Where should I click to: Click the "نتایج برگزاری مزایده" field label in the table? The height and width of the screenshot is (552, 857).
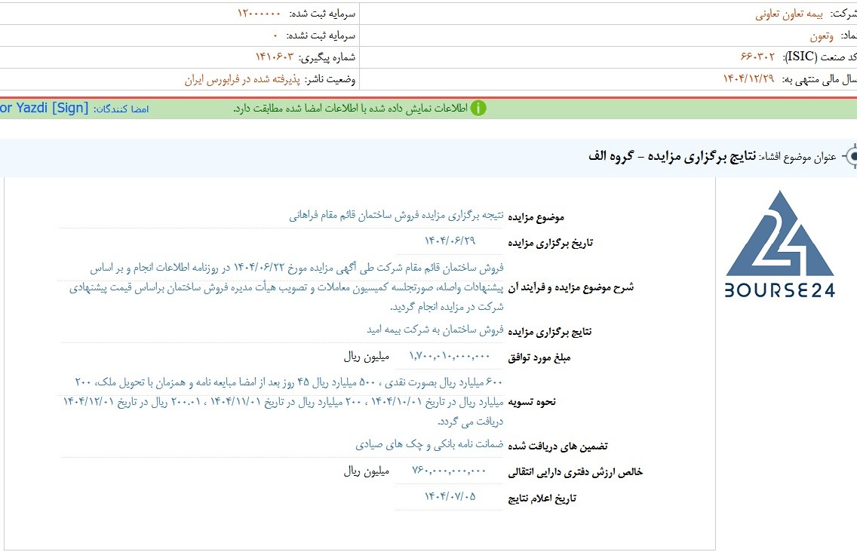[x=549, y=332]
